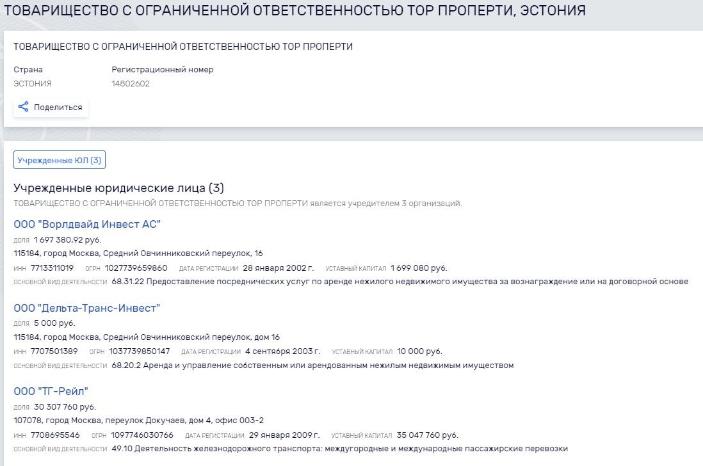The height and width of the screenshot is (466, 703).
Task: Select OGRN value 1037739850147
Action: tap(140, 351)
